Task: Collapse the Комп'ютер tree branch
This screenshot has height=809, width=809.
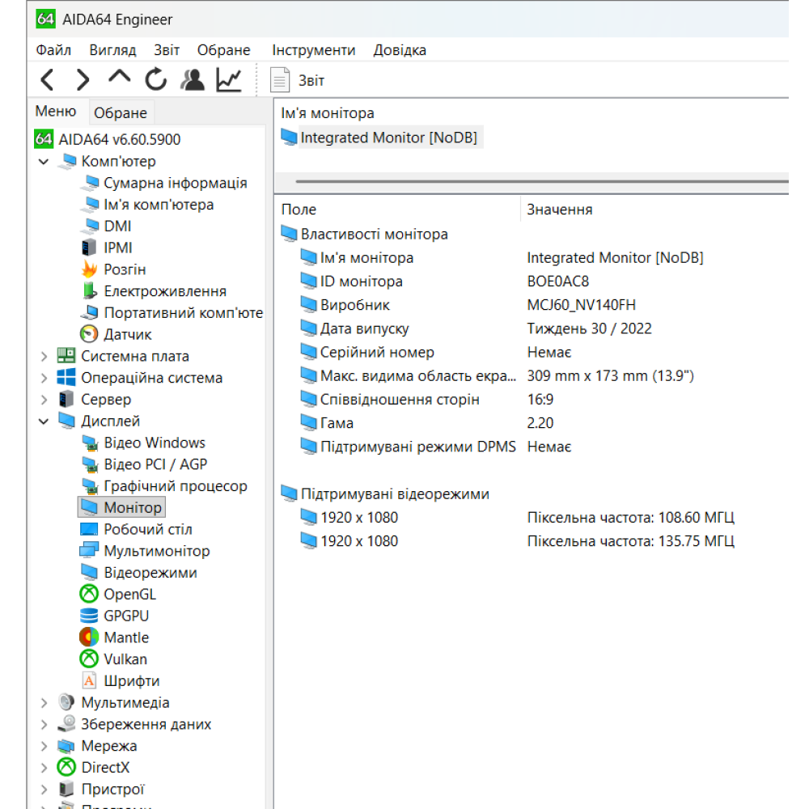Action: pyautogui.click(x=43, y=161)
